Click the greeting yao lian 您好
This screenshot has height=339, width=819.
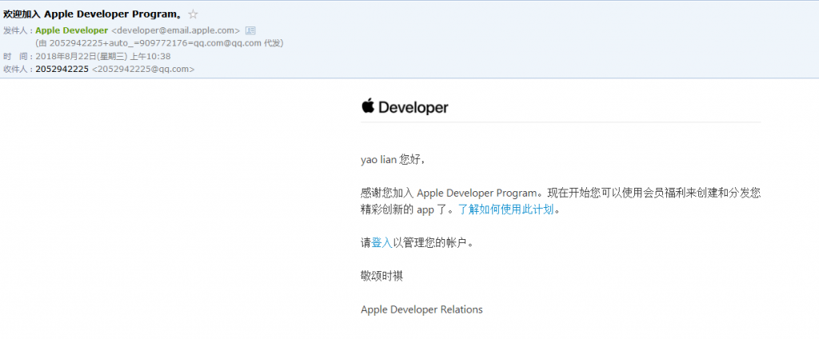393,159
